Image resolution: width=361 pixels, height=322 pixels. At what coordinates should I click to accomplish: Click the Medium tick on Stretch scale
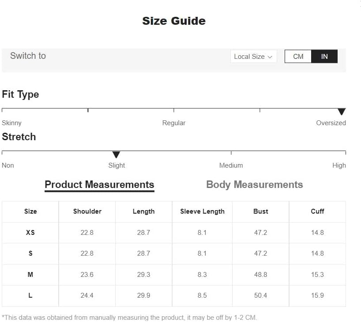point(231,153)
